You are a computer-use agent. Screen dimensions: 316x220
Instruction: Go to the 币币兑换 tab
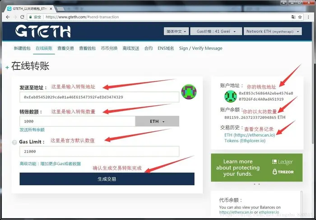coord(109,48)
